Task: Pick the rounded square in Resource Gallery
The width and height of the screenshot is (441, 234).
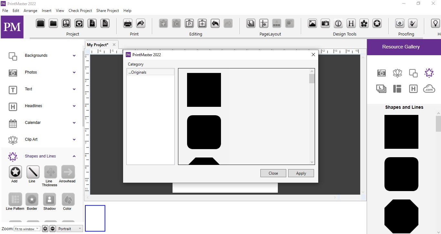Action: click(x=401, y=174)
